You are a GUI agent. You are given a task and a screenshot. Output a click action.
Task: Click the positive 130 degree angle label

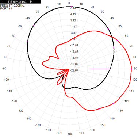coord(120,111)
